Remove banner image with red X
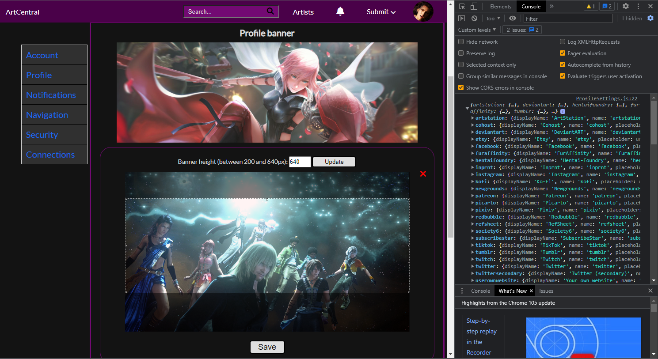The width and height of the screenshot is (658, 359). [x=423, y=174]
